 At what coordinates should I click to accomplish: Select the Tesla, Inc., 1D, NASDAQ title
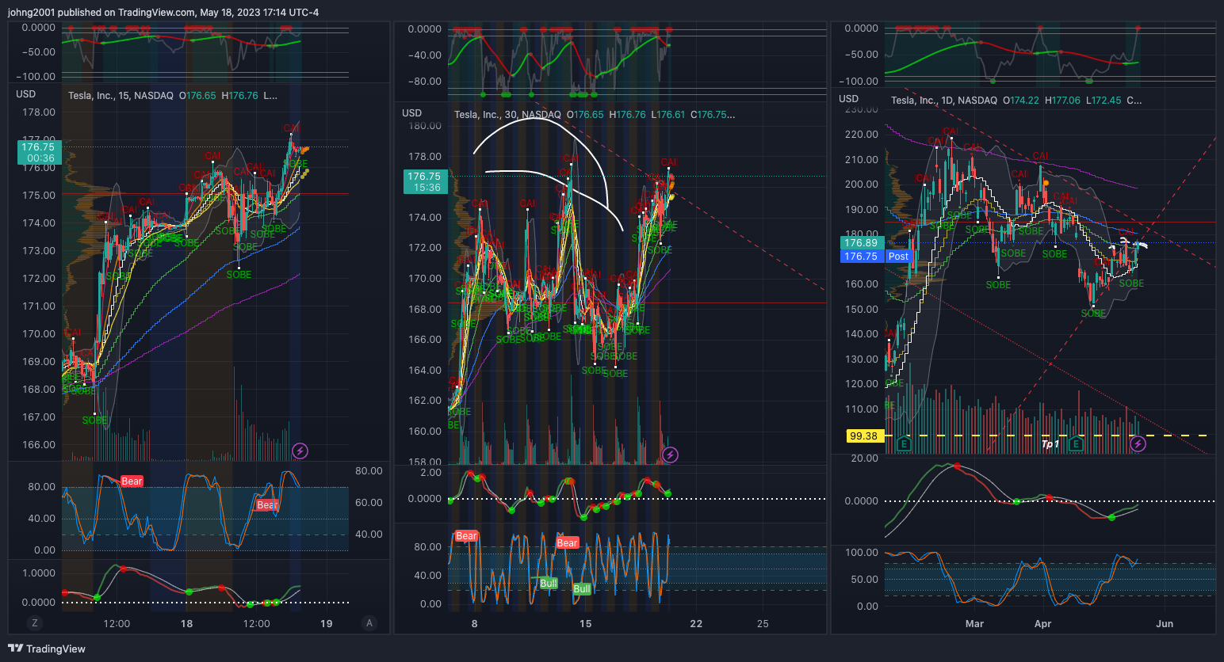944,101
